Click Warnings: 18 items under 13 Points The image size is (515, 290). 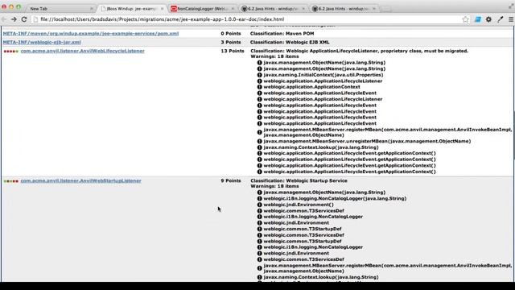pyautogui.click(x=274, y=56)
